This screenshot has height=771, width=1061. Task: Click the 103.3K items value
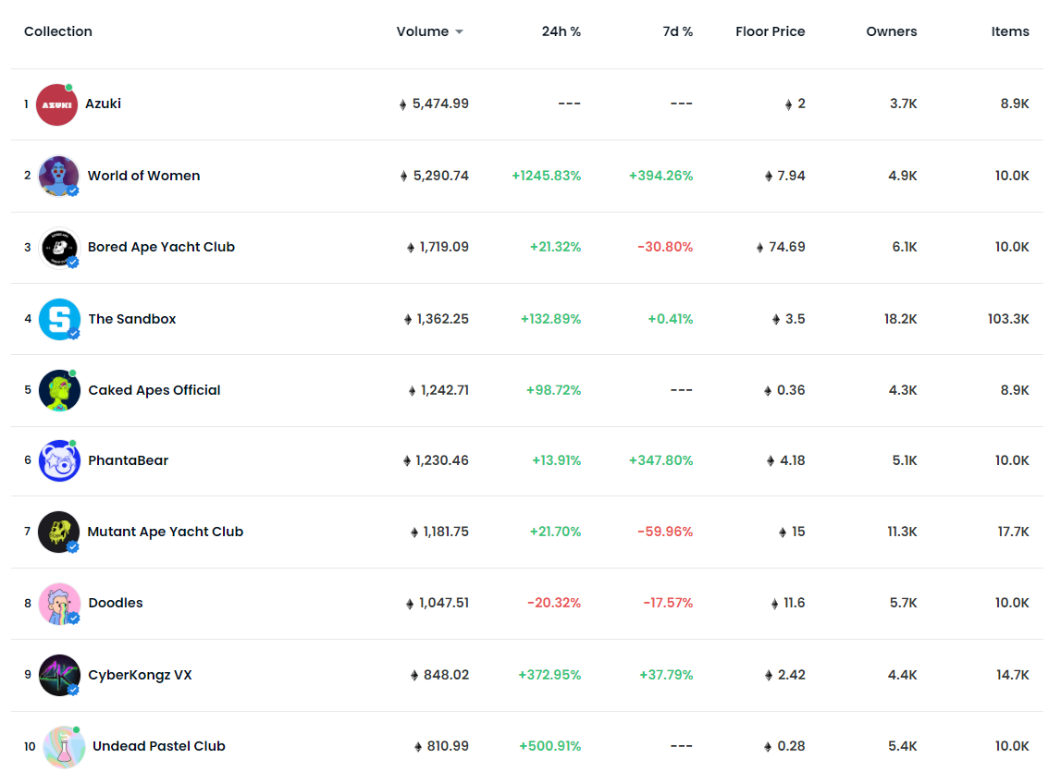tap(1008, 319)
